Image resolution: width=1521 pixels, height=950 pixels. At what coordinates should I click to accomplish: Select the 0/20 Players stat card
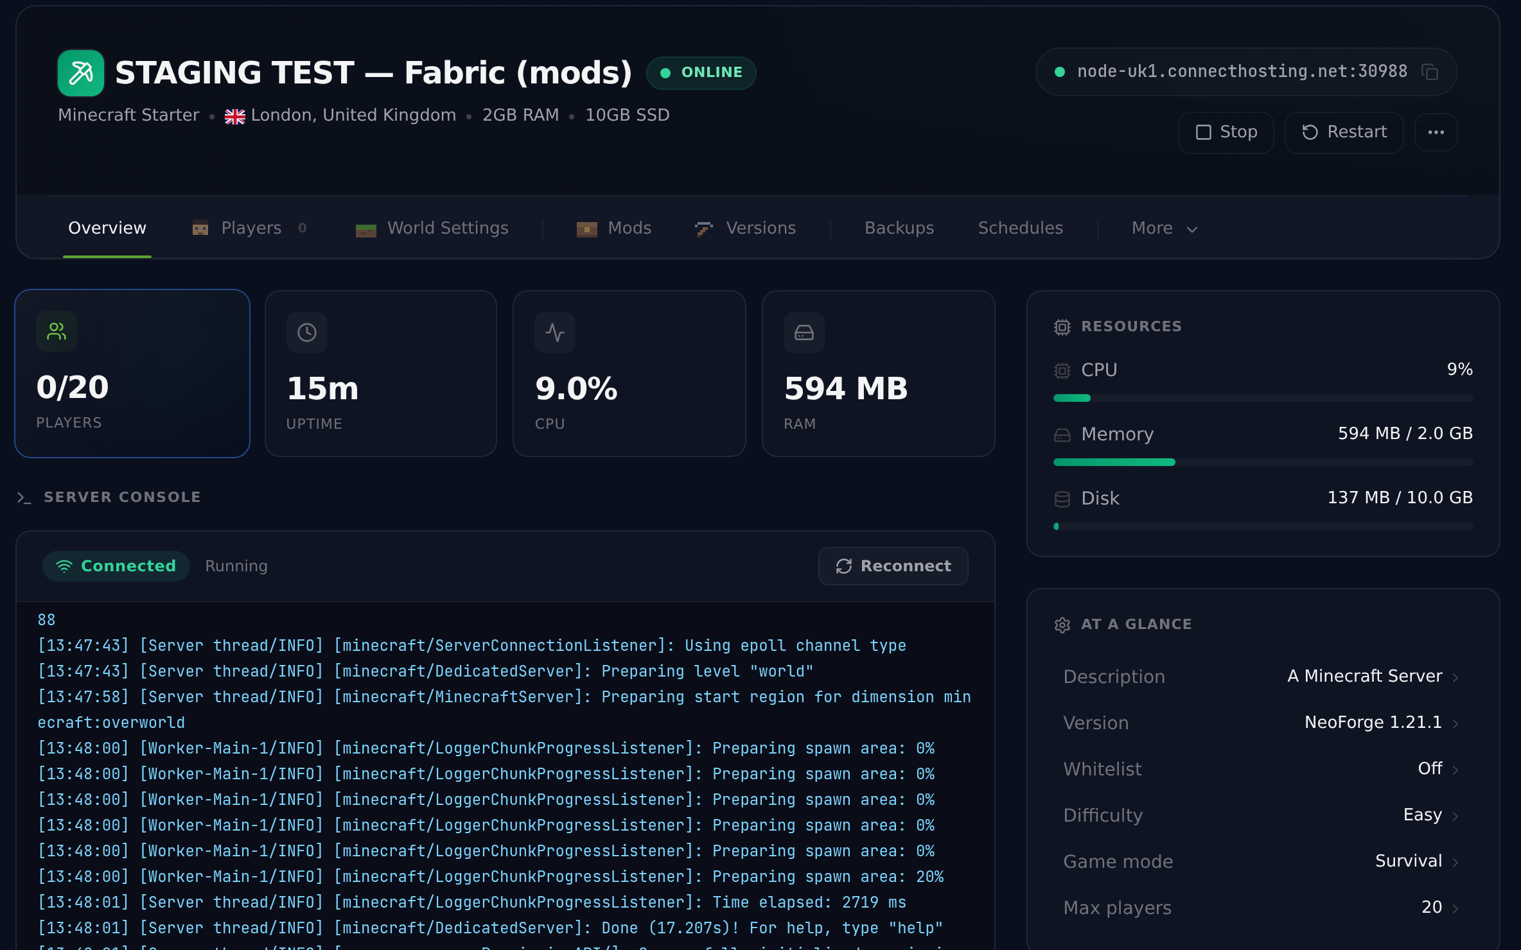[132, 374]
